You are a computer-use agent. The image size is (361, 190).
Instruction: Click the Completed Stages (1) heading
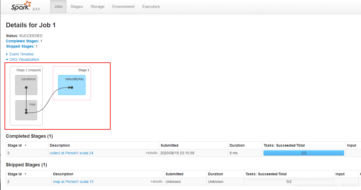pyautogui.click(x=29, y=136)
